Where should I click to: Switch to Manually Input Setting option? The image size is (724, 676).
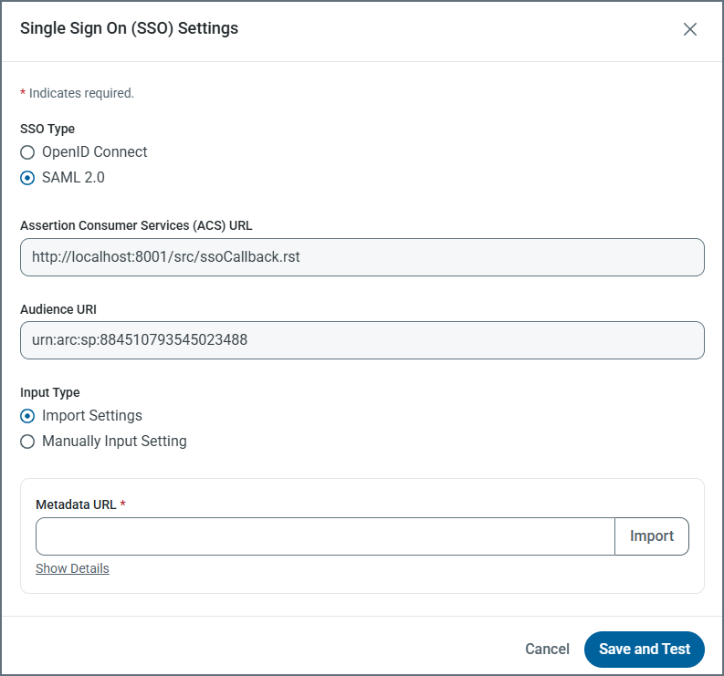click(28, 442)
